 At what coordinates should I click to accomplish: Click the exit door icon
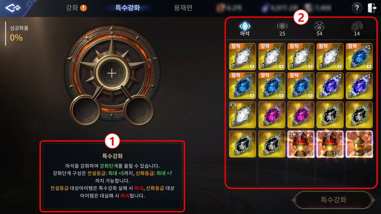pyautogui.click(x=372, y=8)
